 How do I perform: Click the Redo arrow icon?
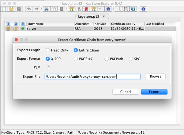click(36, 9)
